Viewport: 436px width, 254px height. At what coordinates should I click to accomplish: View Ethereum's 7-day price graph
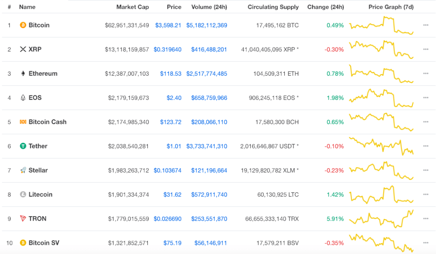381,74
